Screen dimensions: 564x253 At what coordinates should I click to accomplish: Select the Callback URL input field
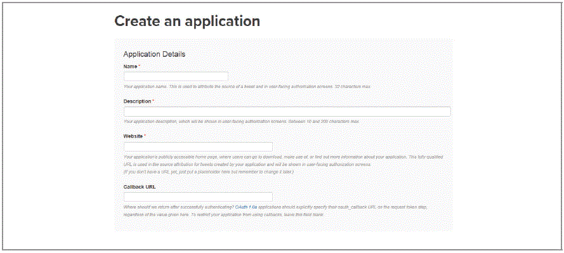198,197
